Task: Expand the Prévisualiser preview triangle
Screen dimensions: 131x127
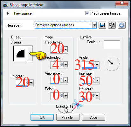Action: pos(8,13)
